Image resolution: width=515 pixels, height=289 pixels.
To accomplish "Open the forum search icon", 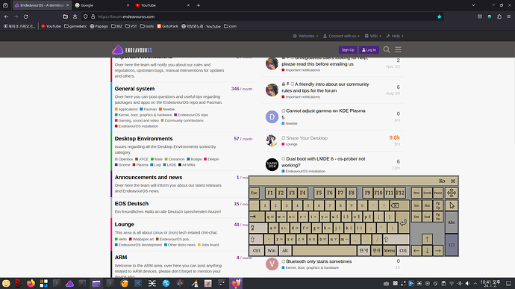I will pos(387,49).
